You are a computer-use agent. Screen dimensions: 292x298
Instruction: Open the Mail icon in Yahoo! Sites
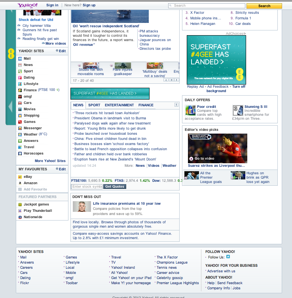(x=20, y=58)
